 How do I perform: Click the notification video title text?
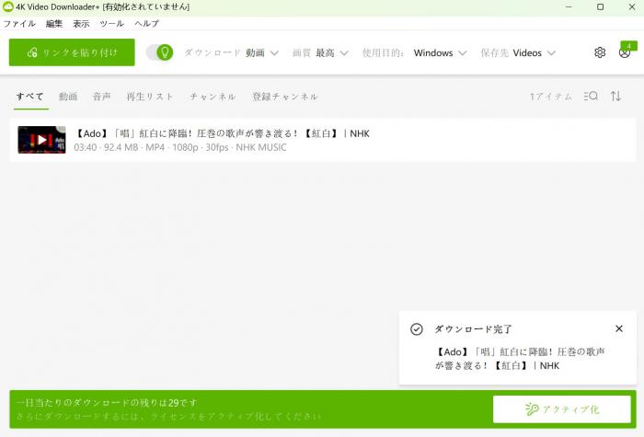coord(520,359)
